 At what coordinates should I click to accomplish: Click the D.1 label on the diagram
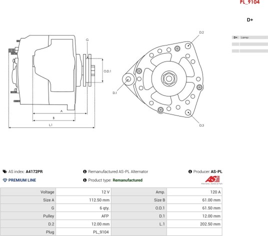click(114, 93)
